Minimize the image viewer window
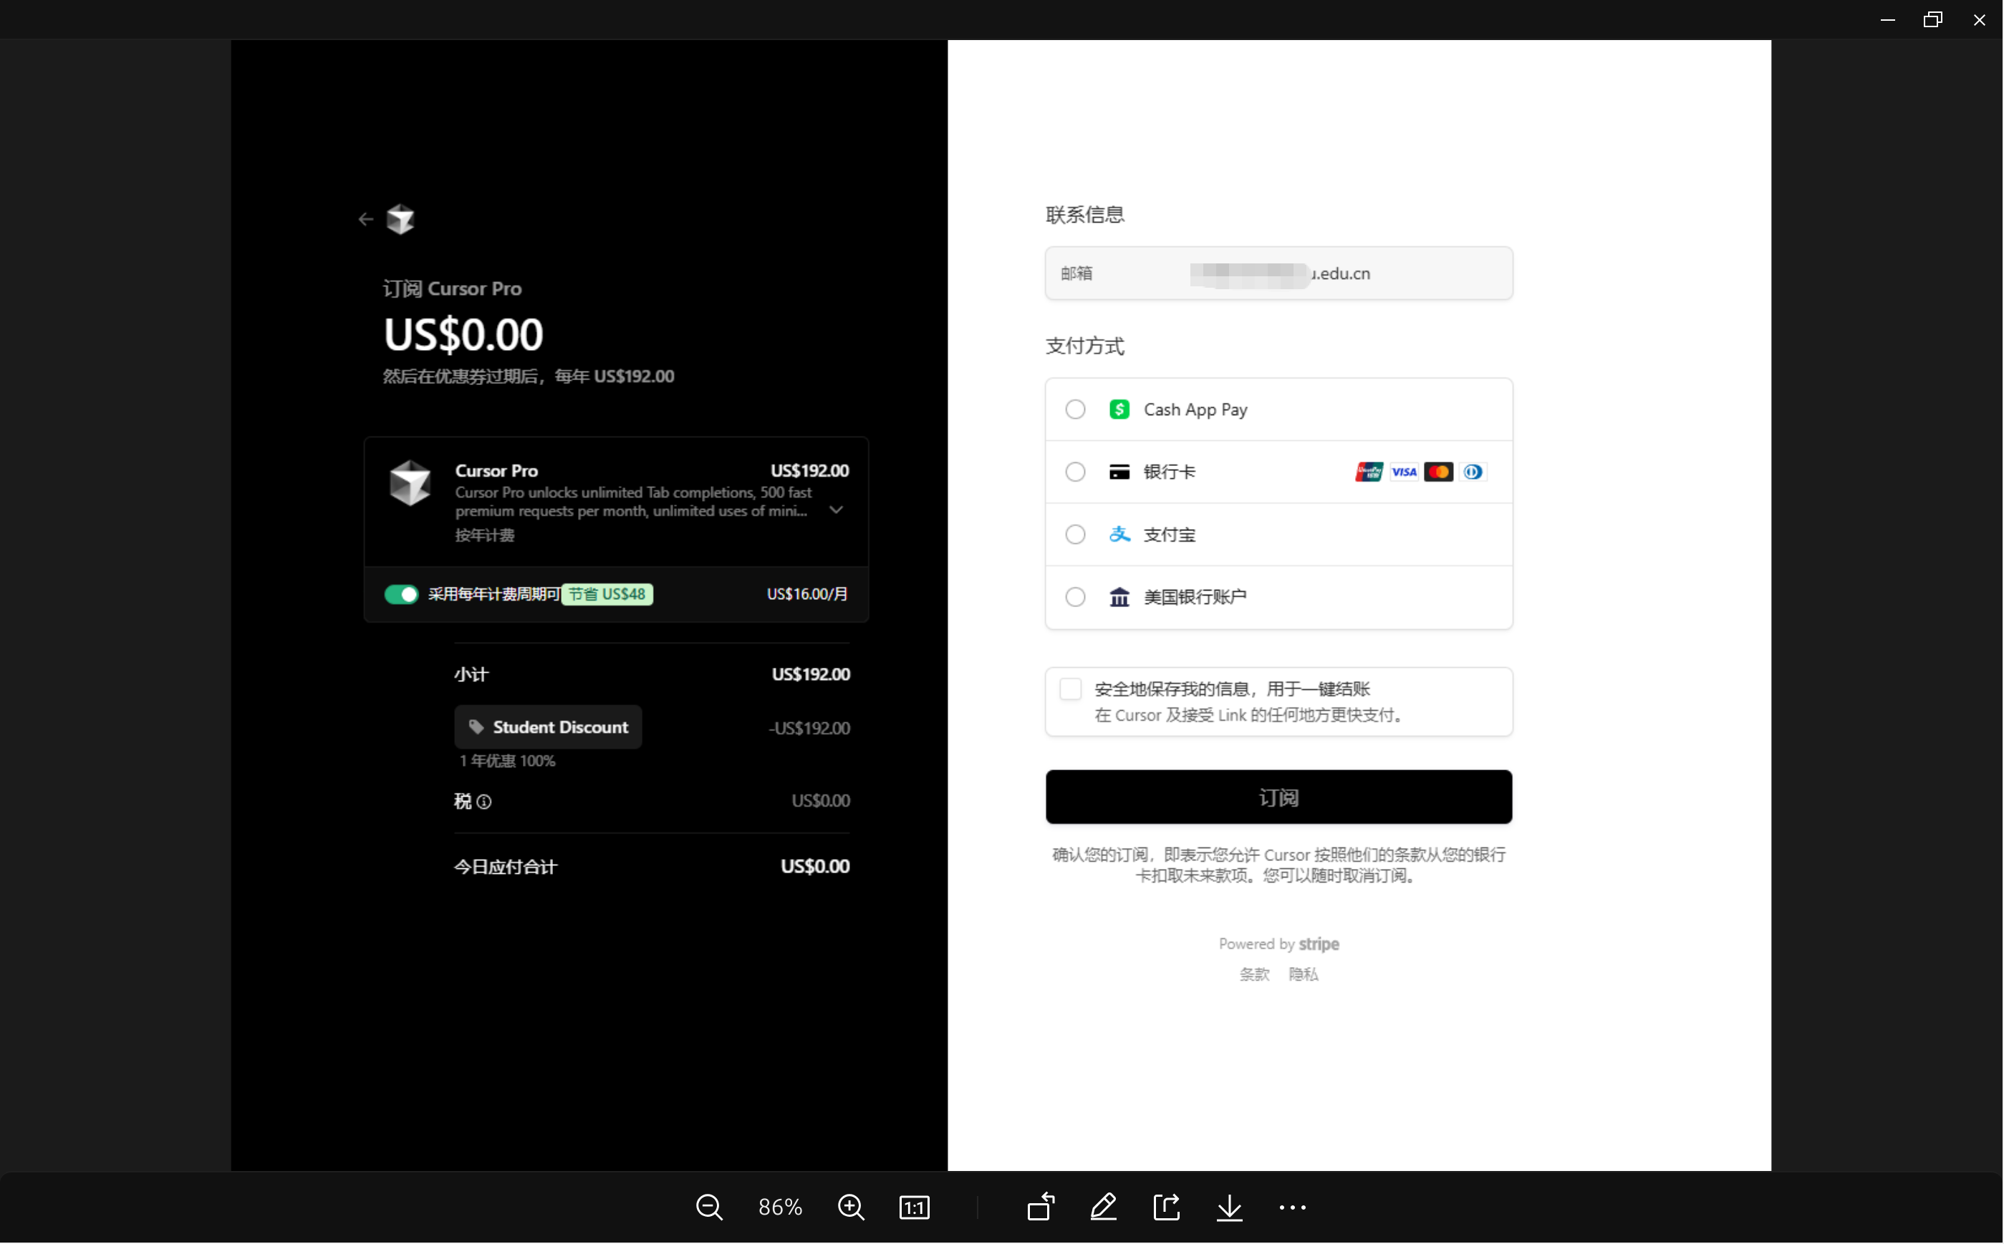This screenshot has height=1244, width=2004. click(1888, 19)
